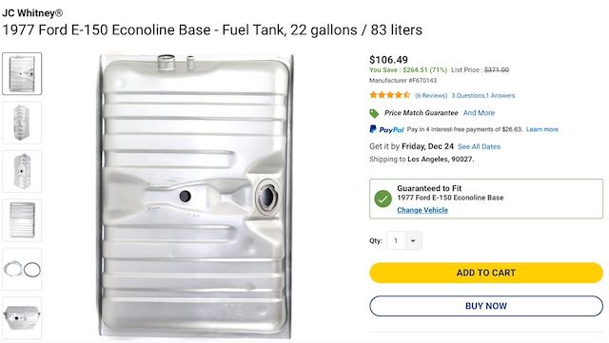Click the BUY NOW button
The image size is (609, 343).
[486, 306]
